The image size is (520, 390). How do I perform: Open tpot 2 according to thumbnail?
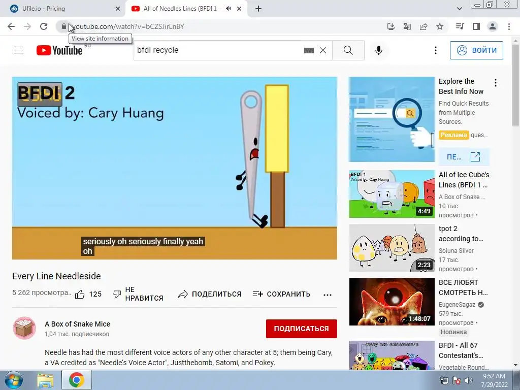coord(392,248)
